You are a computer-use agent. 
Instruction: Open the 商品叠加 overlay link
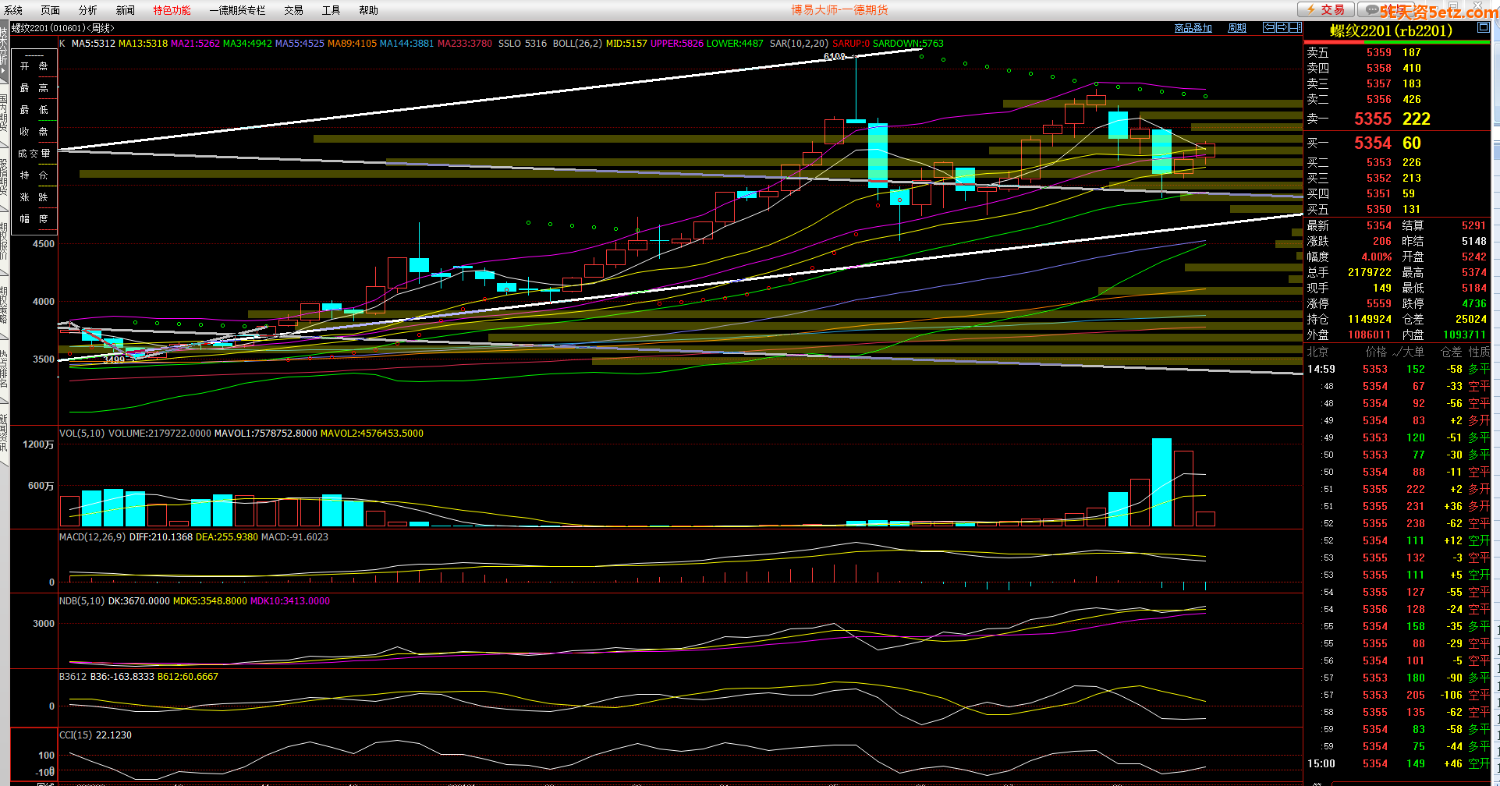tap(1193, 28)
